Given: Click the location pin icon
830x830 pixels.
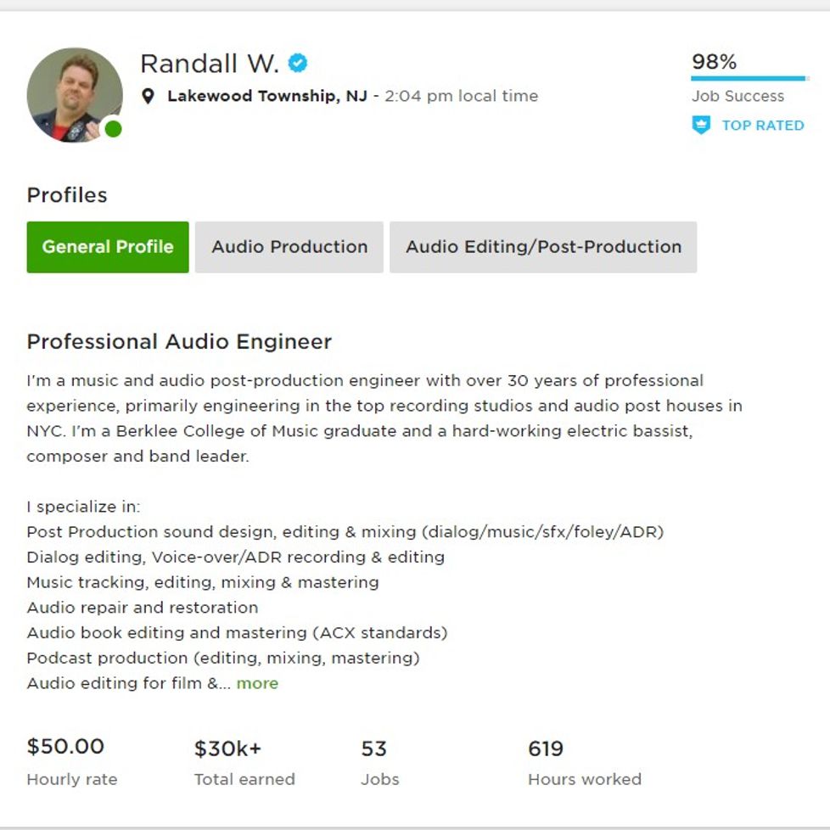Looking at the screenshot, I should point(149,97).
